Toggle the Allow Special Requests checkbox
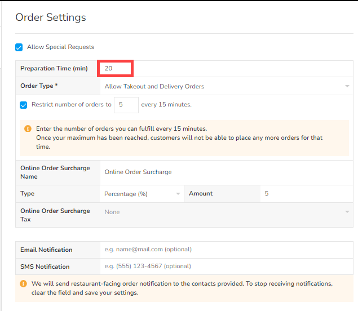Viewport: 358px width, 311px height. (x=19, y=47)
